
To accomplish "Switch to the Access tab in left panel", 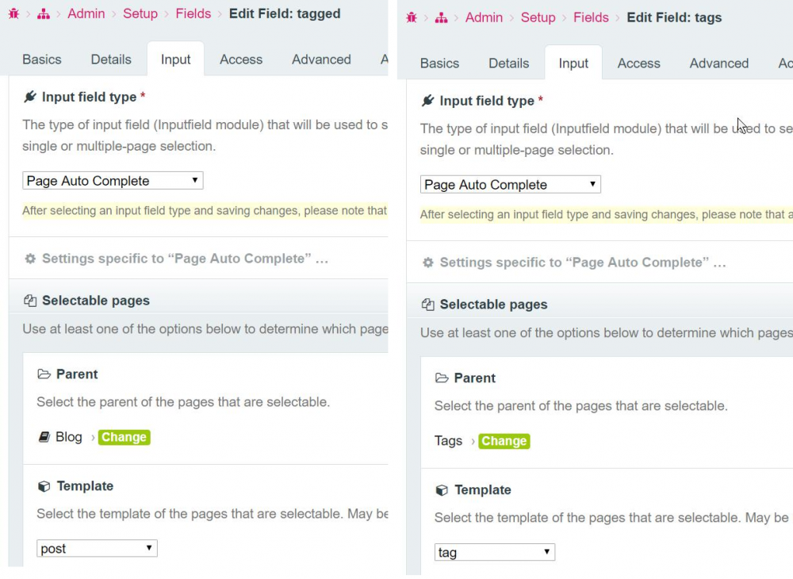I will coord(241,59).
